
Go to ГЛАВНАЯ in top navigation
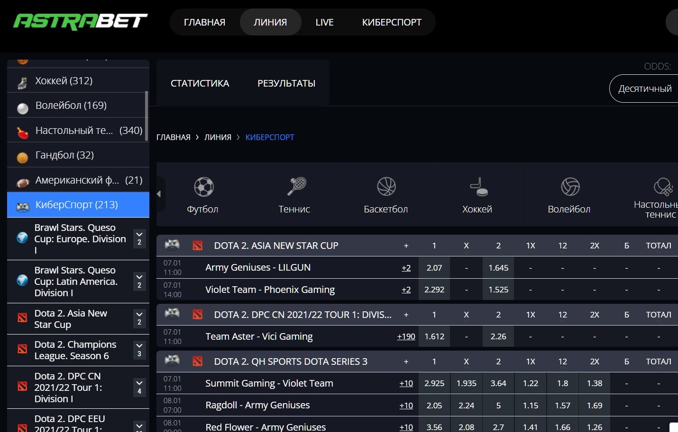[x=204, y=22]
